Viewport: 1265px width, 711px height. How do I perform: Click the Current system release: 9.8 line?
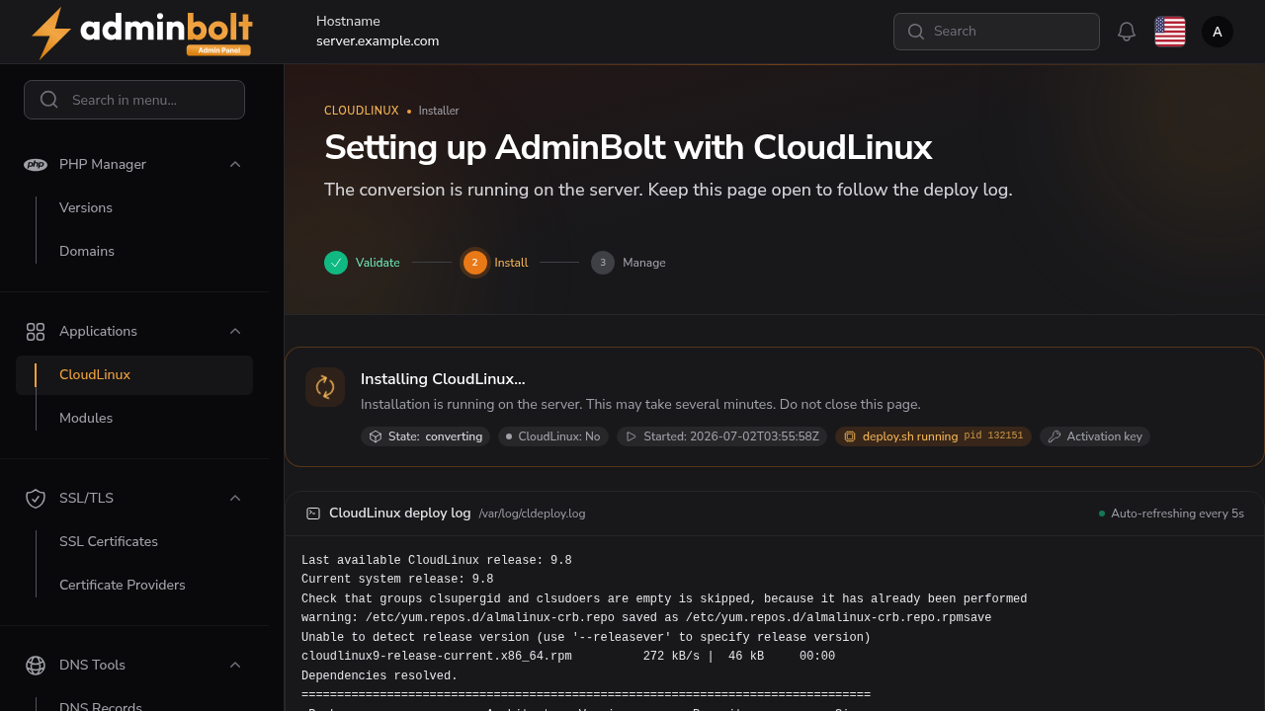coord(397,580)
